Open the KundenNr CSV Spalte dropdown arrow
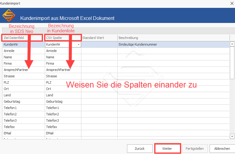 [79, 44]
